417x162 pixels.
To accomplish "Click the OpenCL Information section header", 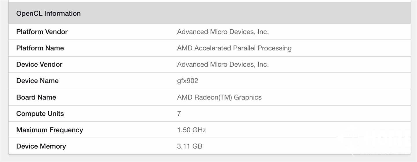I will [48, 14].
